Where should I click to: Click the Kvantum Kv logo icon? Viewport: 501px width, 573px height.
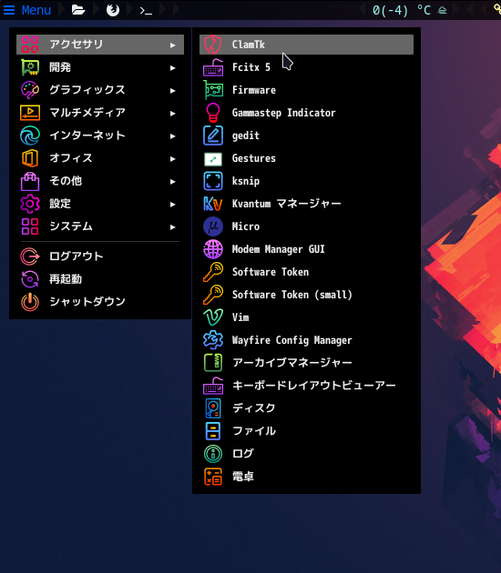click(213, 204)
